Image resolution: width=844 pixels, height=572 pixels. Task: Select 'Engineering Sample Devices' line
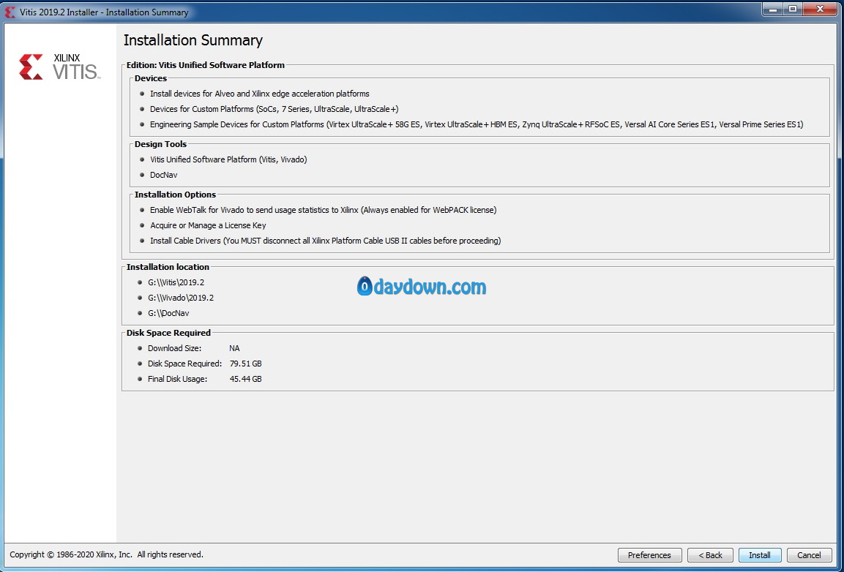coord(477,125)
